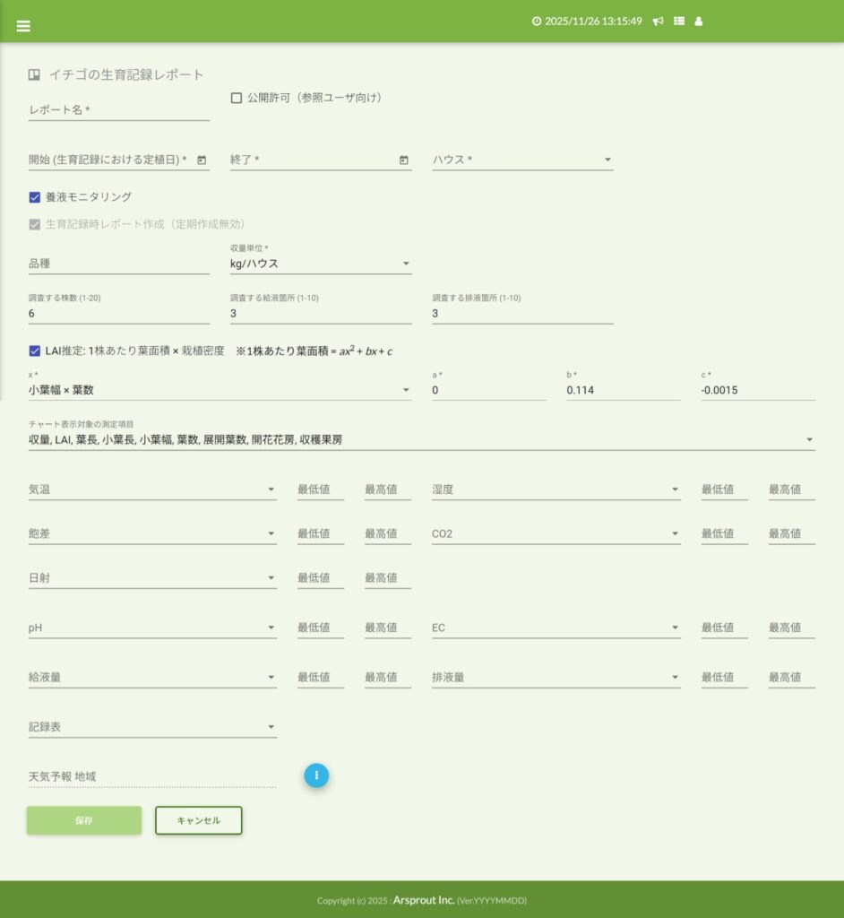Click the レポート名 input field
The height and width of the screenshot is (918, 844).
click(118, 110)
